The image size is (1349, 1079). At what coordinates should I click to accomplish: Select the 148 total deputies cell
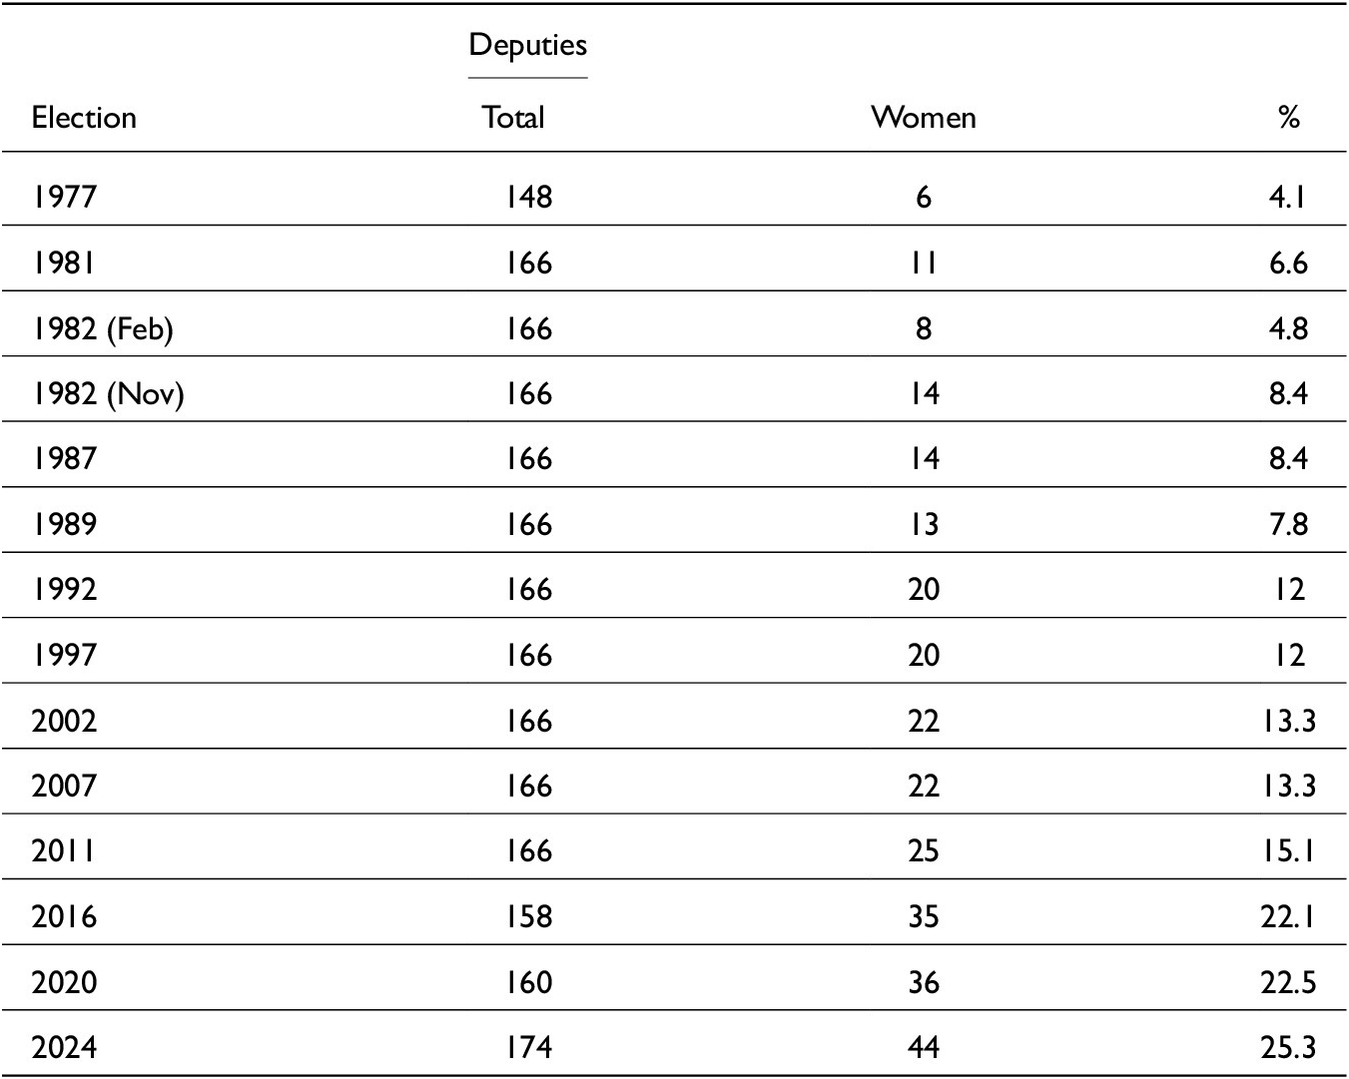coord(527,197)
